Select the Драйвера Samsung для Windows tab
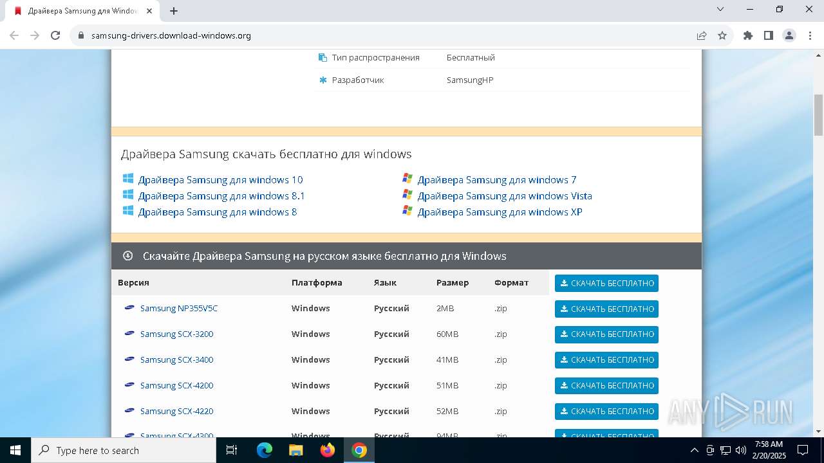The height and width of the screenshot is (463, 824). pos(82,11)
